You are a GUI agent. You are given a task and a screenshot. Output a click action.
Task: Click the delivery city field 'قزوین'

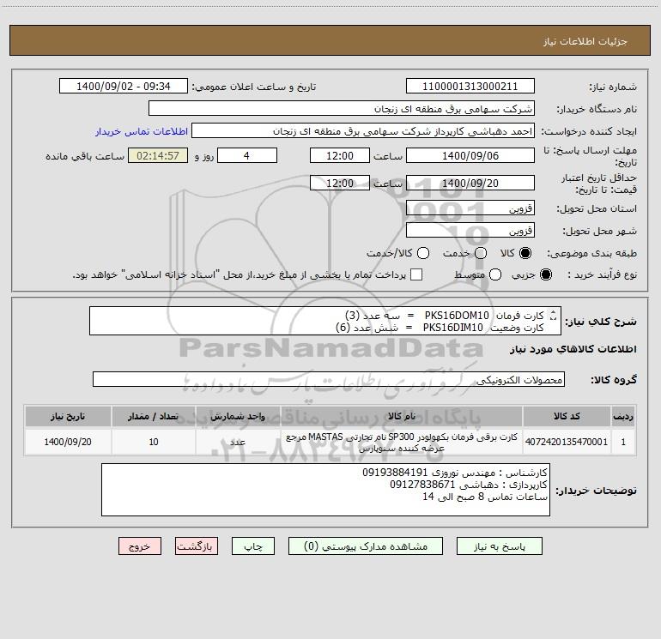[470, 230]
